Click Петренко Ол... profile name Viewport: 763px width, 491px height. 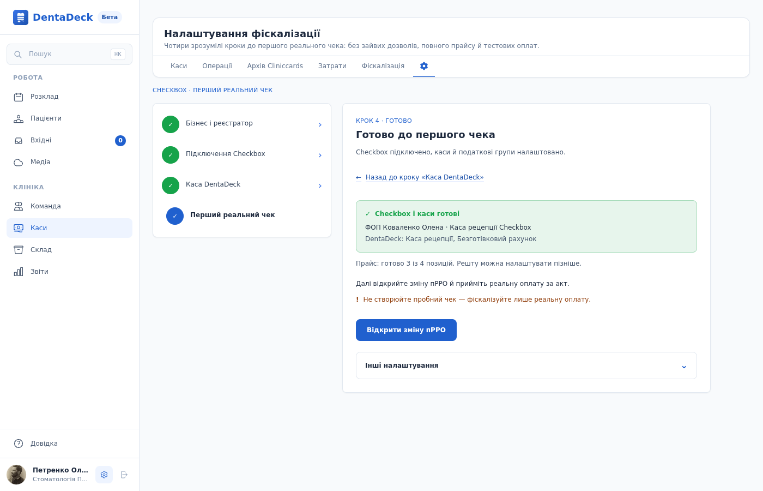coord(60,470)
